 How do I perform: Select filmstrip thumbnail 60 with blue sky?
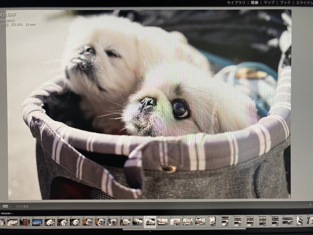(x=37, y=222)
